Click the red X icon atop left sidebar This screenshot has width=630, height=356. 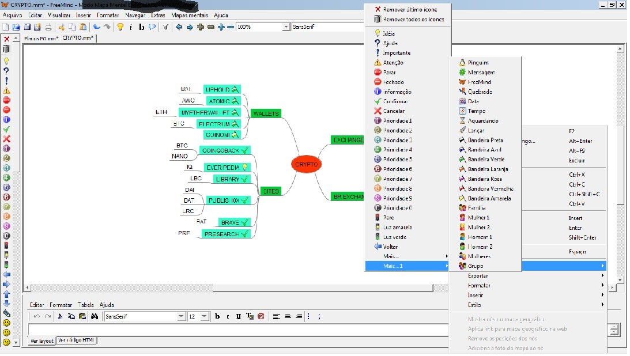[6, 39]
